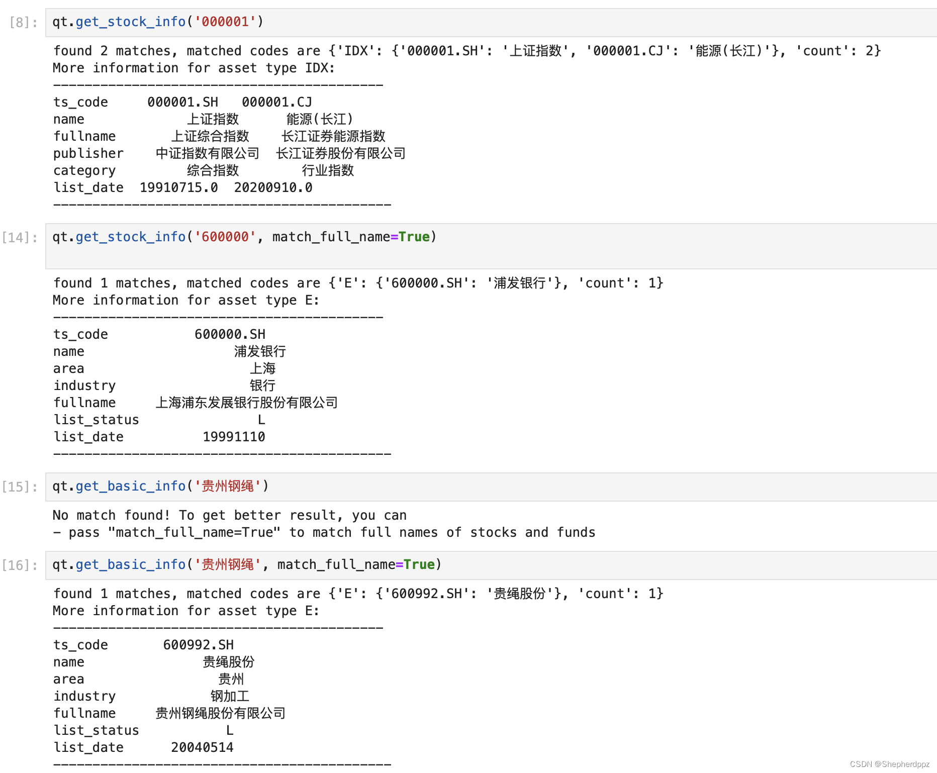Click the name value 贵绳股份 in table
Image resolution: width=937 pixels, height=773 pixels.
point(228,662)
